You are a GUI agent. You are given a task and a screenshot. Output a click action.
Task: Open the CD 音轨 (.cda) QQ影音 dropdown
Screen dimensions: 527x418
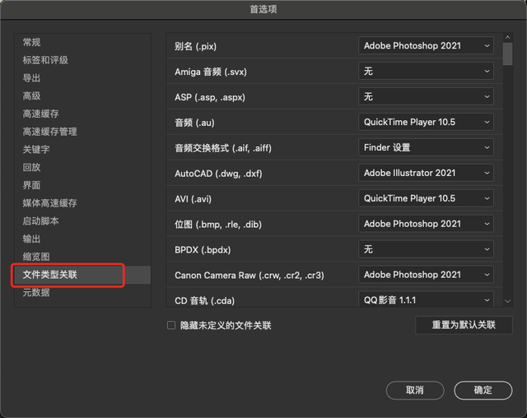(426, 300)
